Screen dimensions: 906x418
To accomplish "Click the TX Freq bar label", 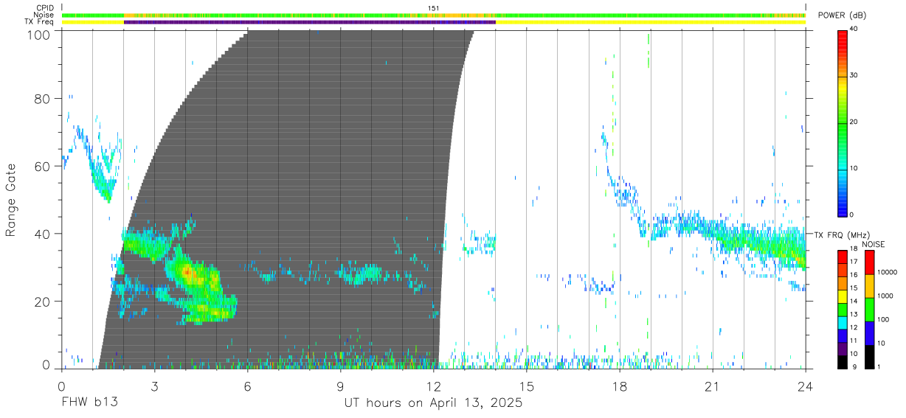I will [39, 22].
